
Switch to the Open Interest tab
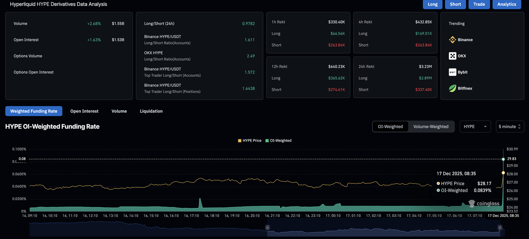coord(84,111)
